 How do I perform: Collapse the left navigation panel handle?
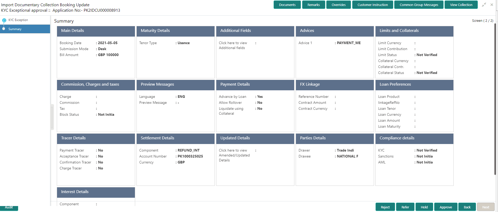(x=52, y=117)
